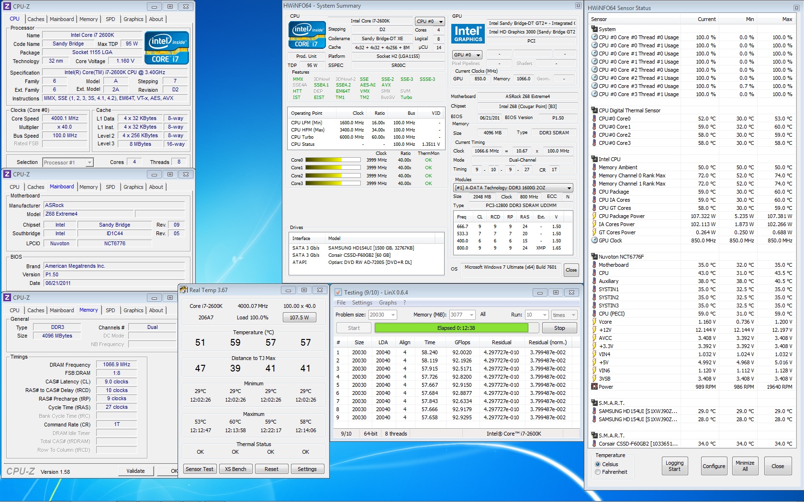Click the lightning icon beside +12V sensor

(594, 330)
